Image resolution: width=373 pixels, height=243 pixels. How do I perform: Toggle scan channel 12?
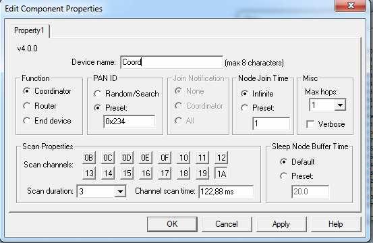pos(221,157)
